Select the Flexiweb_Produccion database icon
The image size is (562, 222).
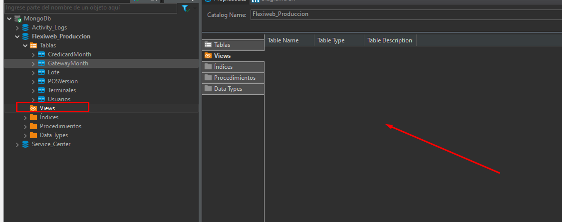(25, 36)
